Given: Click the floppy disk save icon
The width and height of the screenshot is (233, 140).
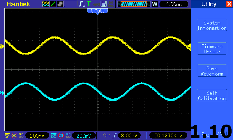Looking at the screenshot, I should pyautogui.click(x=104, y=4).
